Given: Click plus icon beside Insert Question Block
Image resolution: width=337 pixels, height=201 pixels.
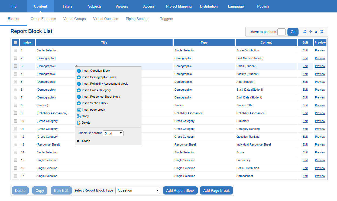Looking at the screenshot, I should 79,71.
